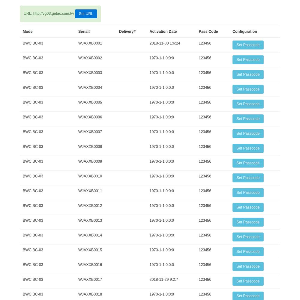Screen dimensions: 300x300
Task: Set Passcode for serial WJAXXB0014
Action: click(x=248, y=237)
